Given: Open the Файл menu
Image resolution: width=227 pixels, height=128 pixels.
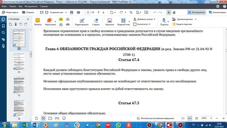Looking at the screenshot, I should [4, 6].
